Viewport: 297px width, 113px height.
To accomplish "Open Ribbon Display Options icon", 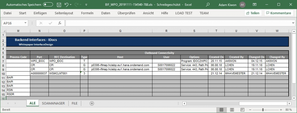I will (255, 5).
